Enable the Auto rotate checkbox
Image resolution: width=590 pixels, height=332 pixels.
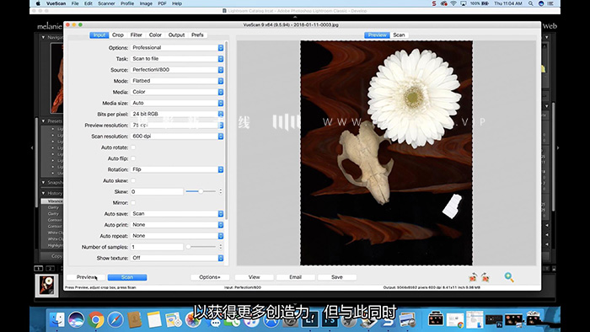[x=133, y=147]
